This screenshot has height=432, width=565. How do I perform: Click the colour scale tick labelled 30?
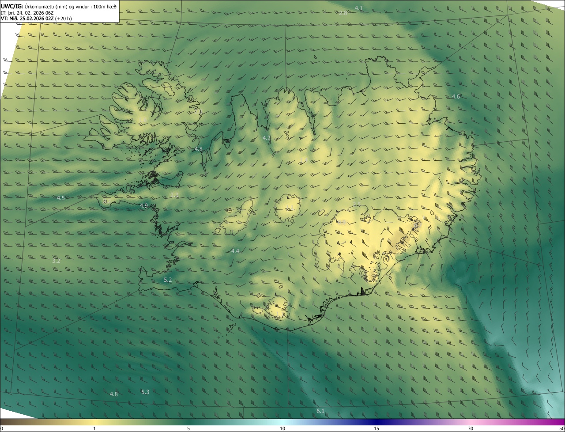coord(471,429)
